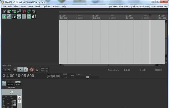Toggle ripple editing hand icon
This screenshot has width=169, height=108.
pyautogui.click(x=14, y=17)
